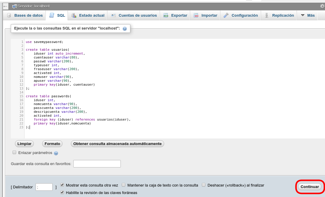Image resolution: width=325 pixels, height=197 pixels.
Task: Click line number 23 in the gutter
Action: coord(21,127)
